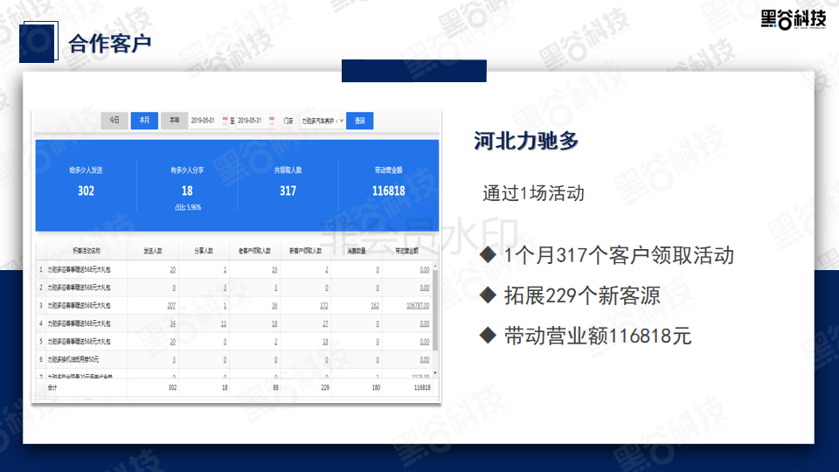Screen dimensions: 839x472
Task: Open the 20 sent count link in row 5
Action: (x=172, y=342)
